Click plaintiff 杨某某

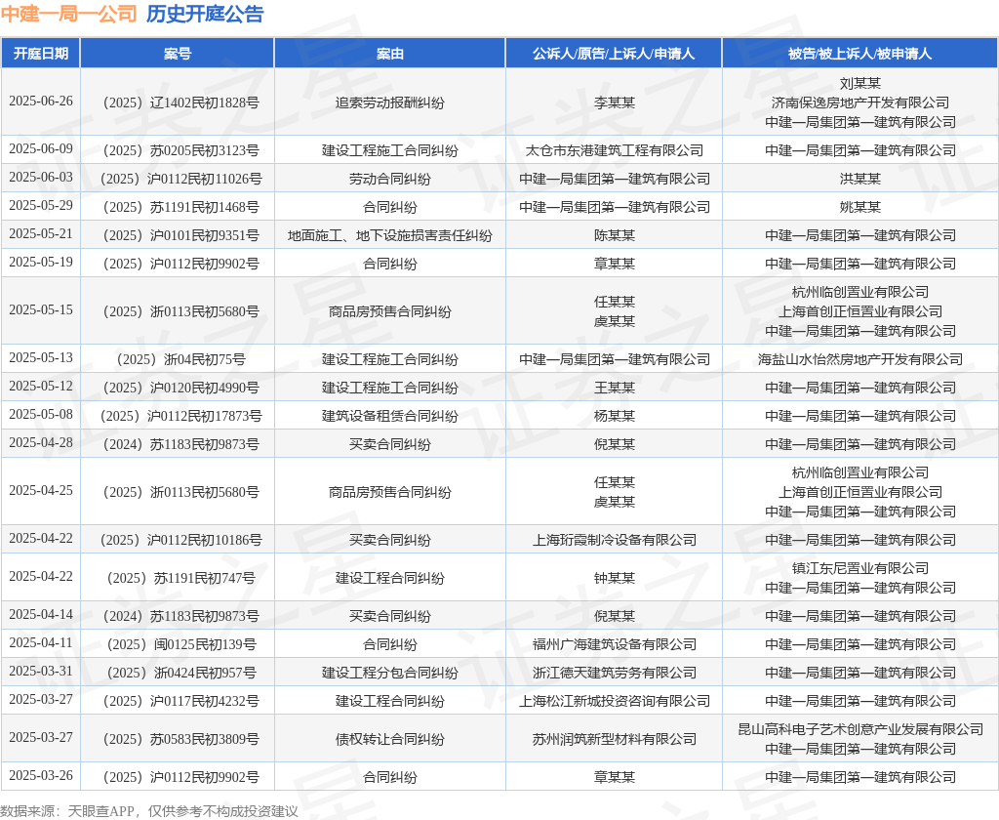[x=615, y=417]
